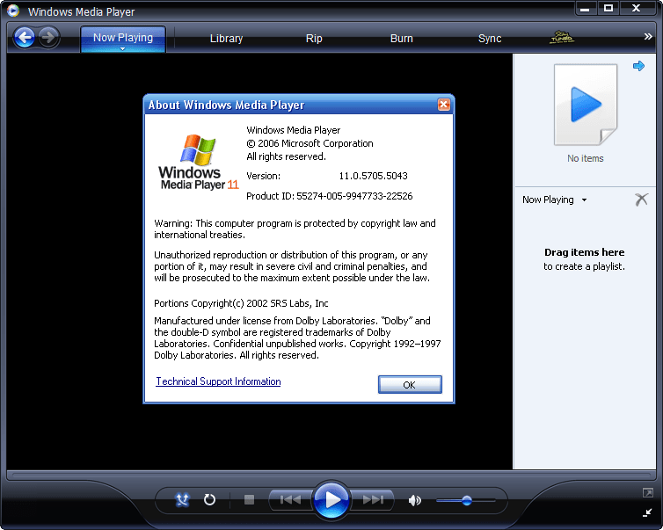Viewport: 663px width, 530px height.
Task: Click OK in the About dialog
Action: pos(409,385)
